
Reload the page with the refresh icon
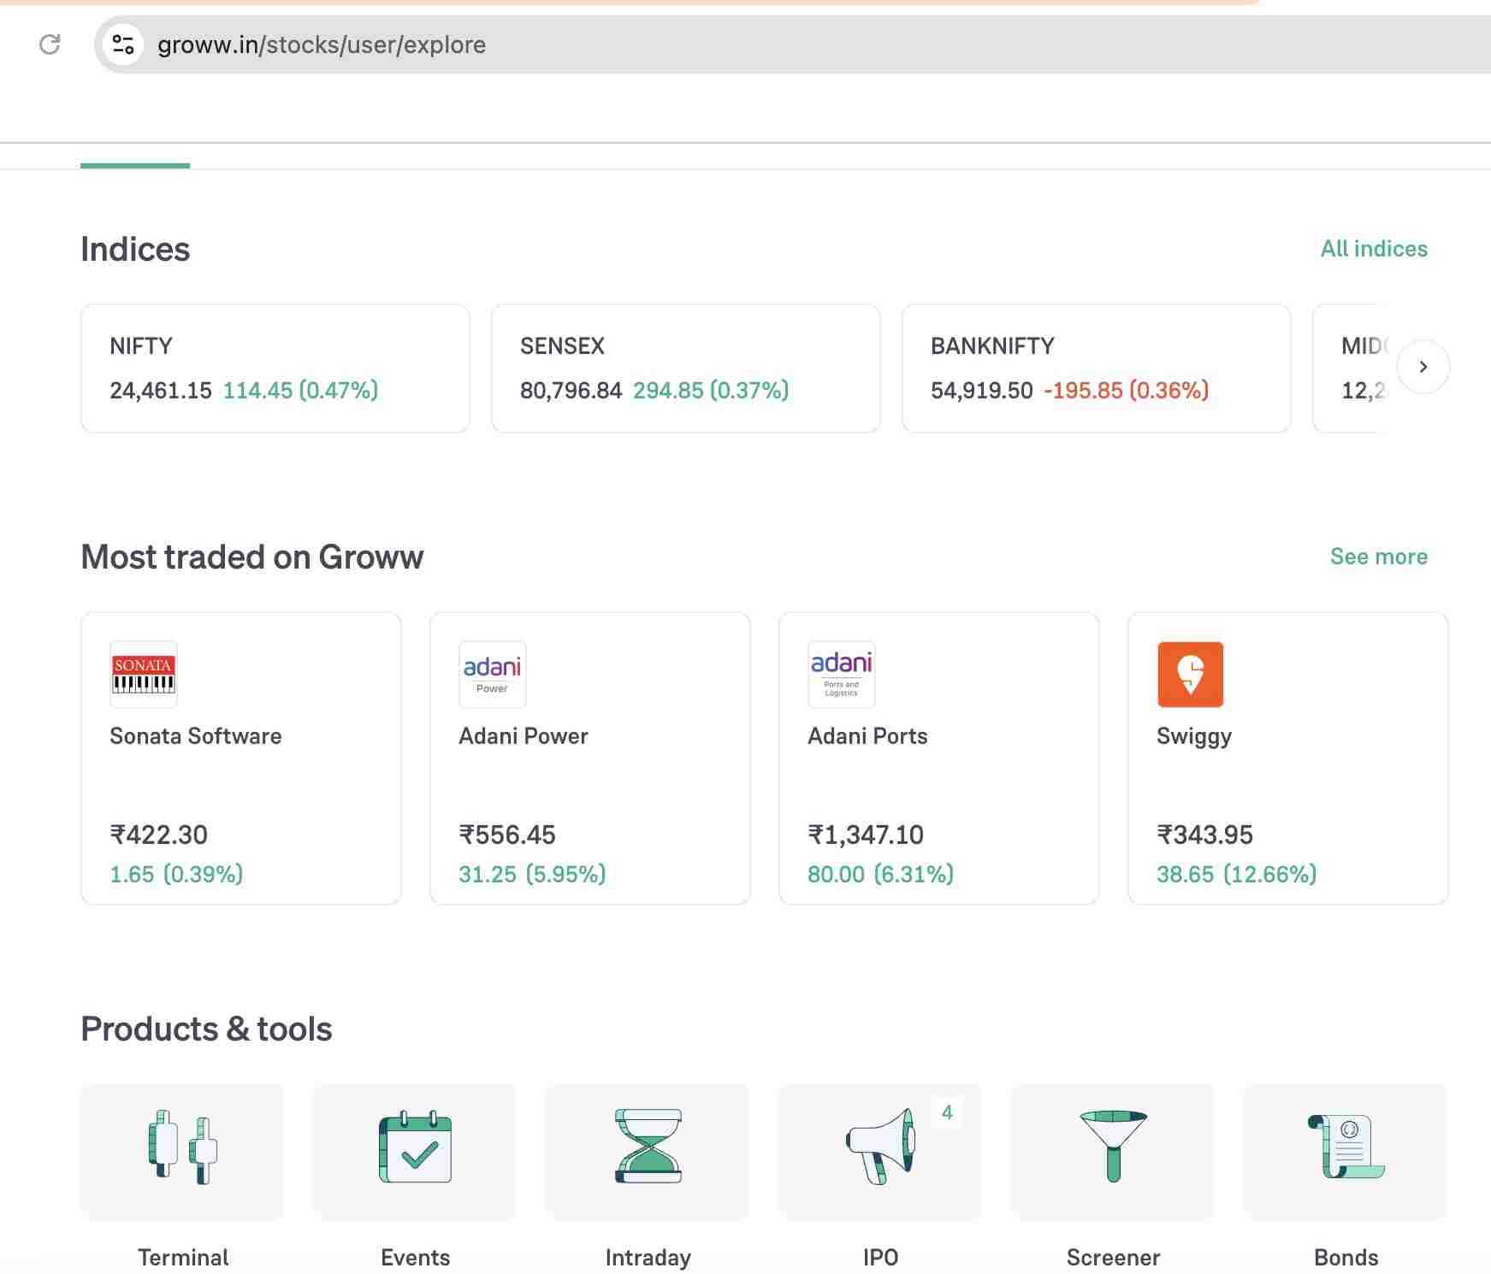pyautogui.click(x=50, y=44)
